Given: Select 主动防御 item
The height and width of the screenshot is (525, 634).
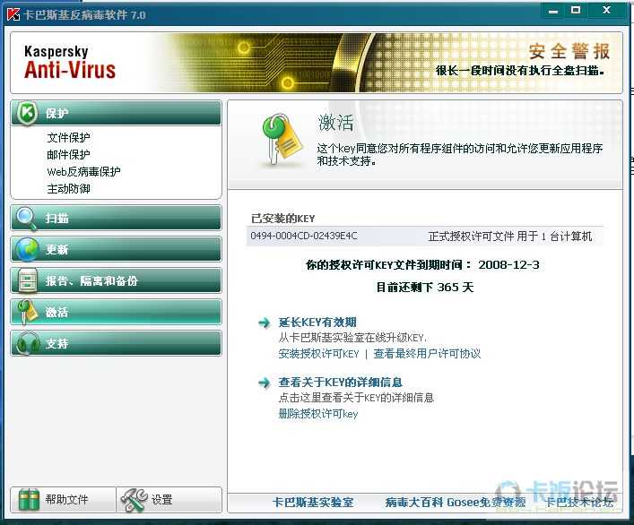Looking at the screenshot, I should tap(68, 189).
